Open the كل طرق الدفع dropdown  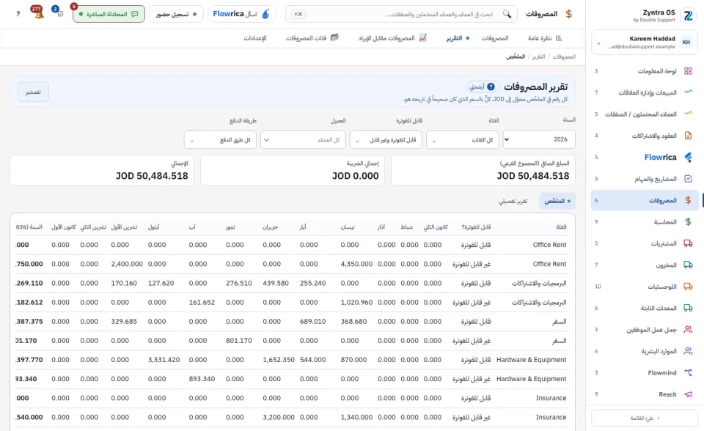[220, 139]
